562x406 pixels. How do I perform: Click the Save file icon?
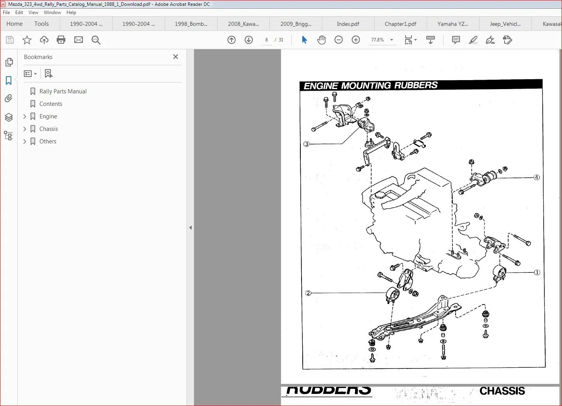[x=10, y=40]
